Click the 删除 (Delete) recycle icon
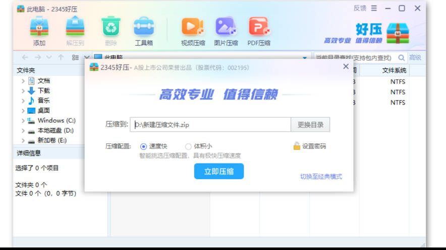 tap(111, 27)
